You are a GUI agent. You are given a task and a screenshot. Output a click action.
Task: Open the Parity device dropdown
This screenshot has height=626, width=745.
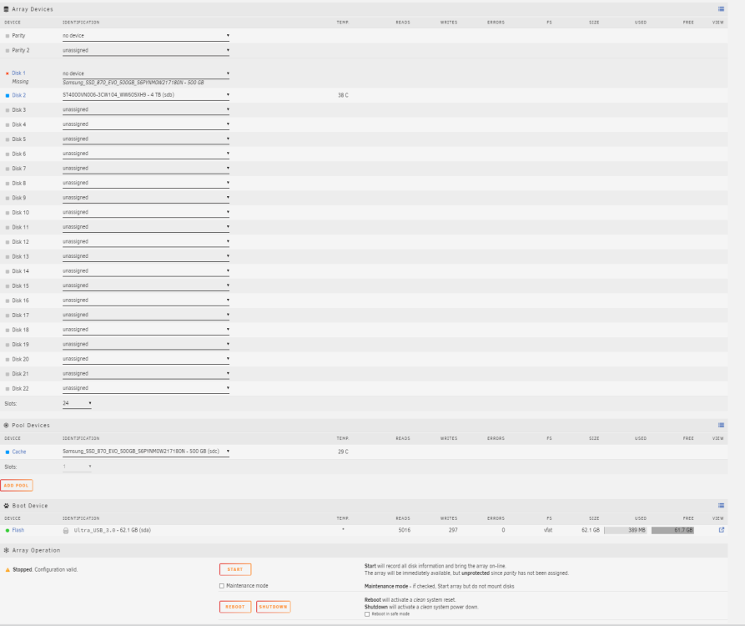pos(146,36)
